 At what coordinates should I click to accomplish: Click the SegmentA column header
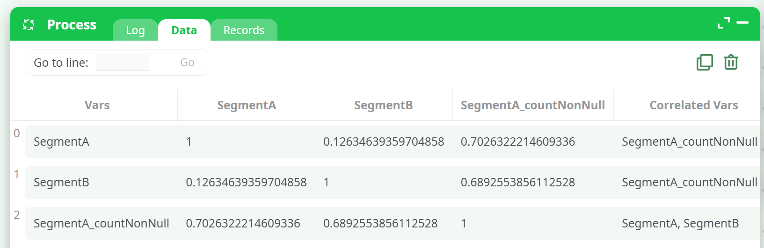coord(247,105)
